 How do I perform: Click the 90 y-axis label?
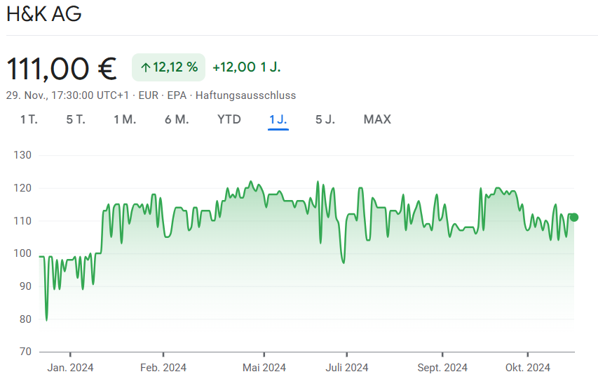25,286
